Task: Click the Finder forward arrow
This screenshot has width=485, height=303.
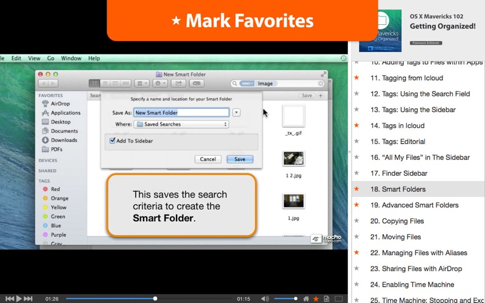Action: [53, 83]
